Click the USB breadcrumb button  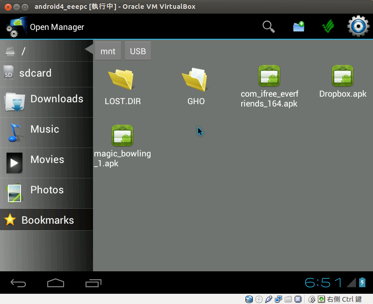(138, 51)
